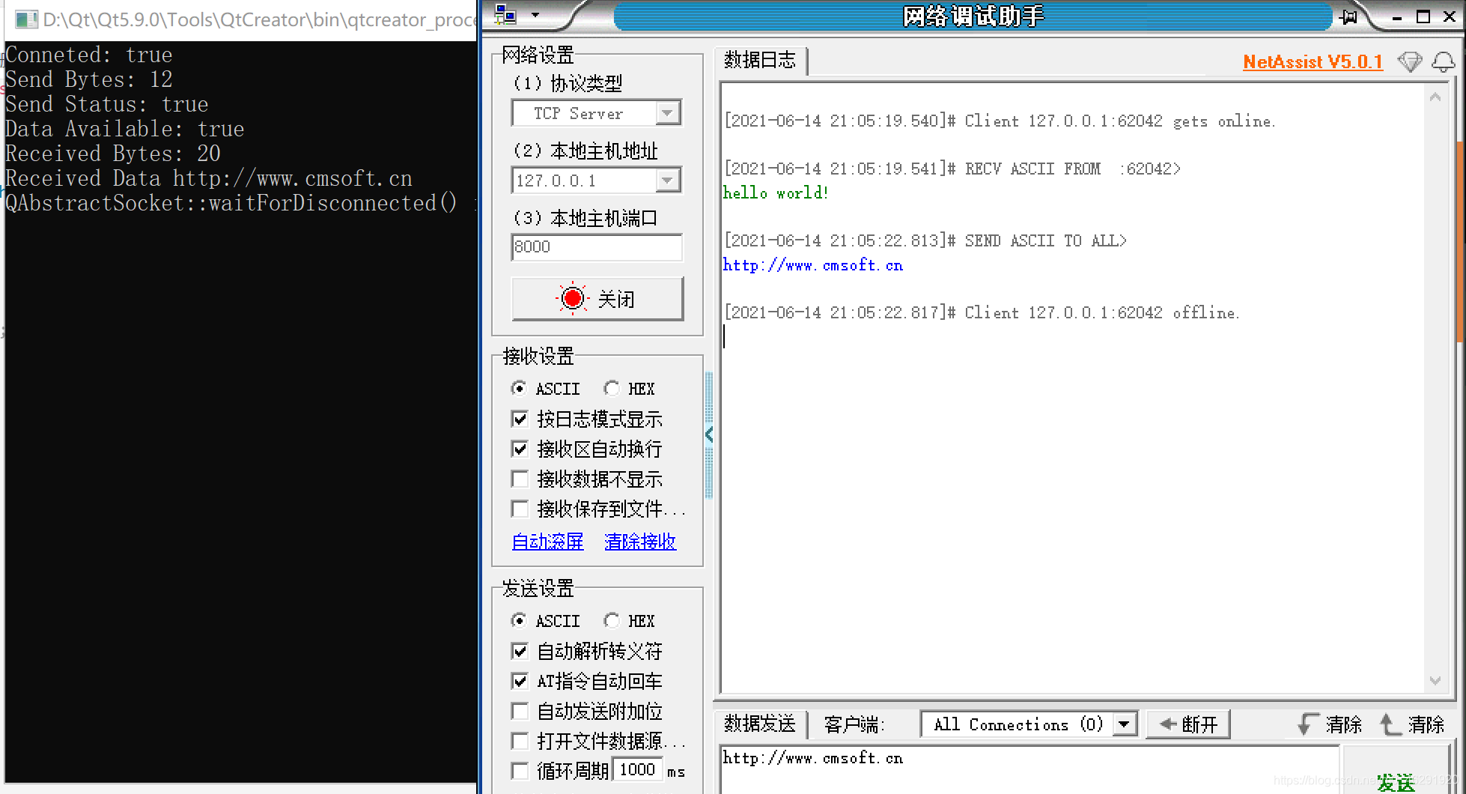Click 'Data Available: true' line in console
Image resolution: width=1466 pixels, height=794 pixels.
coord(125,129)
